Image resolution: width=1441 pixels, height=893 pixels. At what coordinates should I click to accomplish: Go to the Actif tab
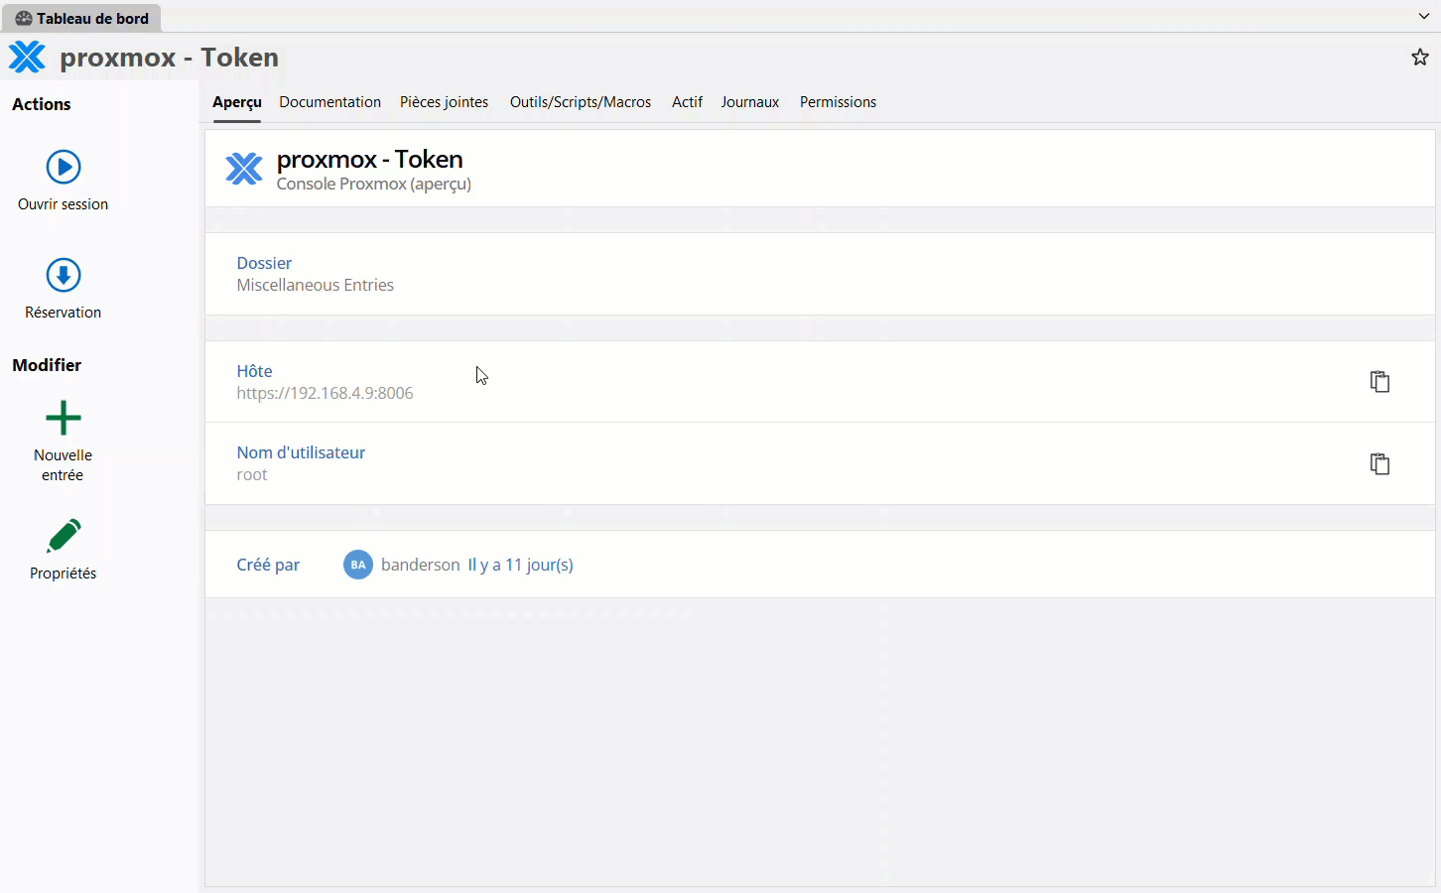(687, 102)
